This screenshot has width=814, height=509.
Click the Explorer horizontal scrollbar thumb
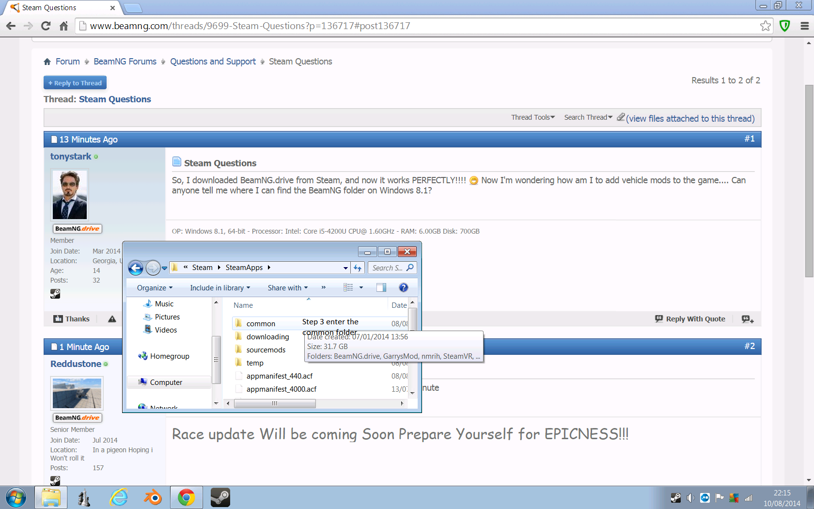[x=275, y=403]
